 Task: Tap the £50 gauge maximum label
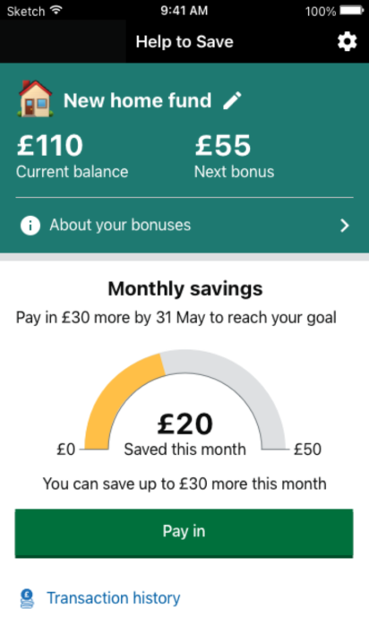(x=307, y=449)
